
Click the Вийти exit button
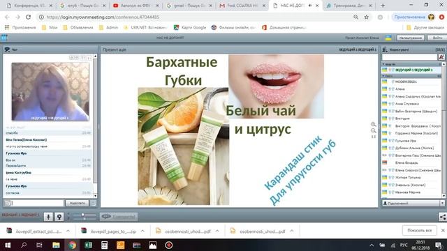pos(437,38)
